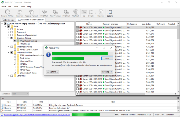Toggle the Windows AVI Video checkbox

click(x=15, y=73)
